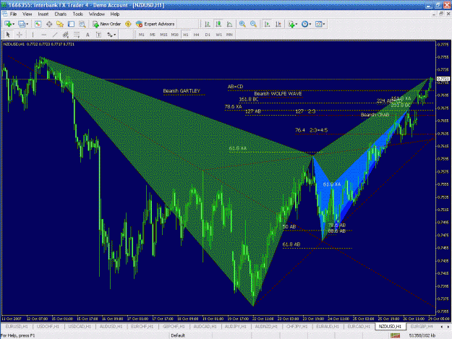
Task: Switch to AUDUSD,H1 chart tab
Action: pyautogui.click(x=111, y=327)
